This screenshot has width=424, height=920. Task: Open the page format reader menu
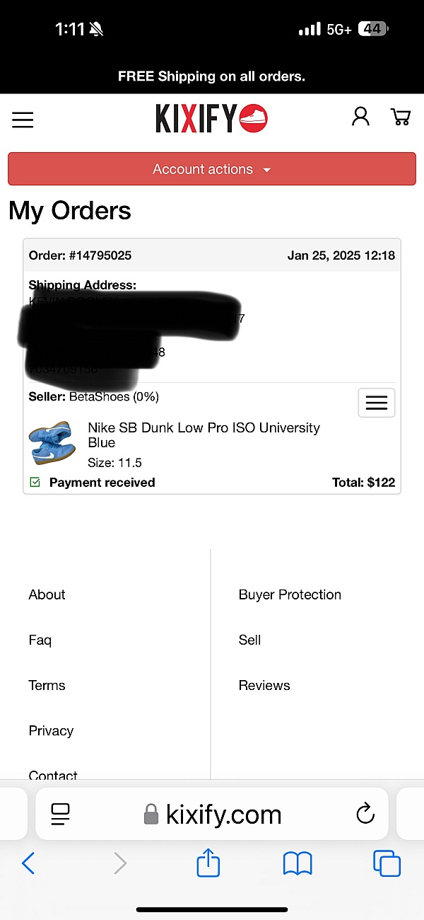coord(61,815)
